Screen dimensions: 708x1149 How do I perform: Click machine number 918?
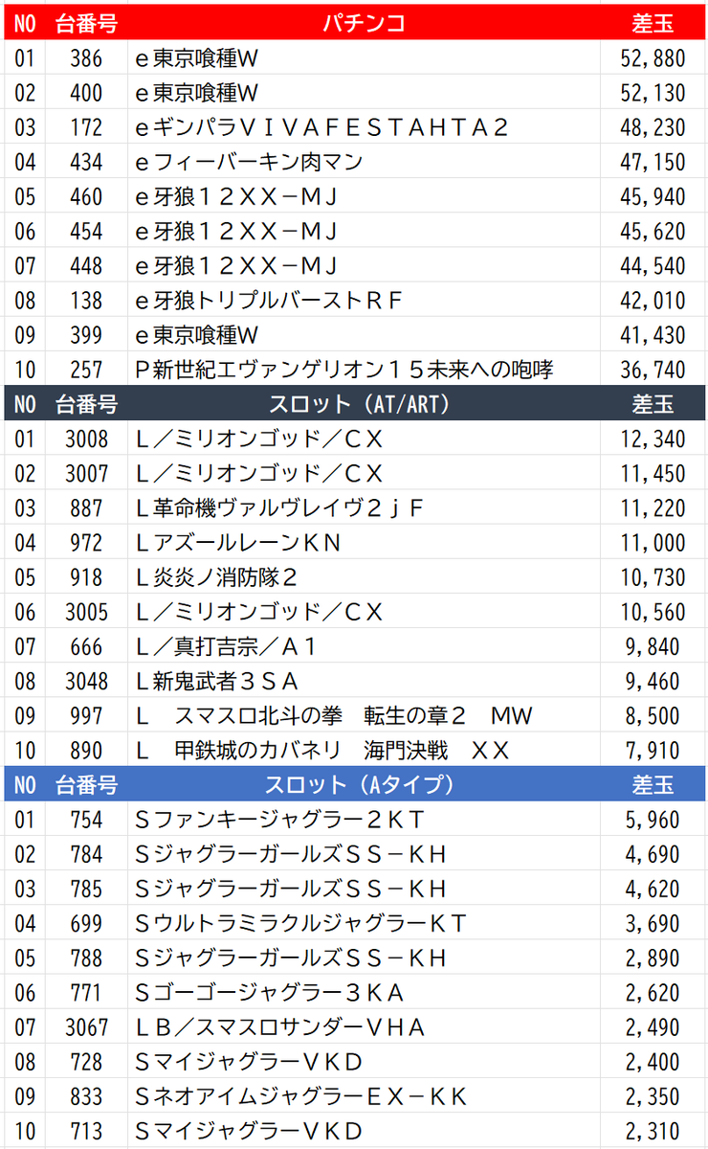coord(86,576)
